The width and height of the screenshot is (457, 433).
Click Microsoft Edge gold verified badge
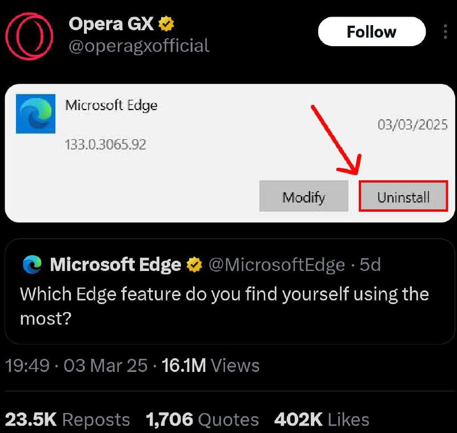click(194, 265)
